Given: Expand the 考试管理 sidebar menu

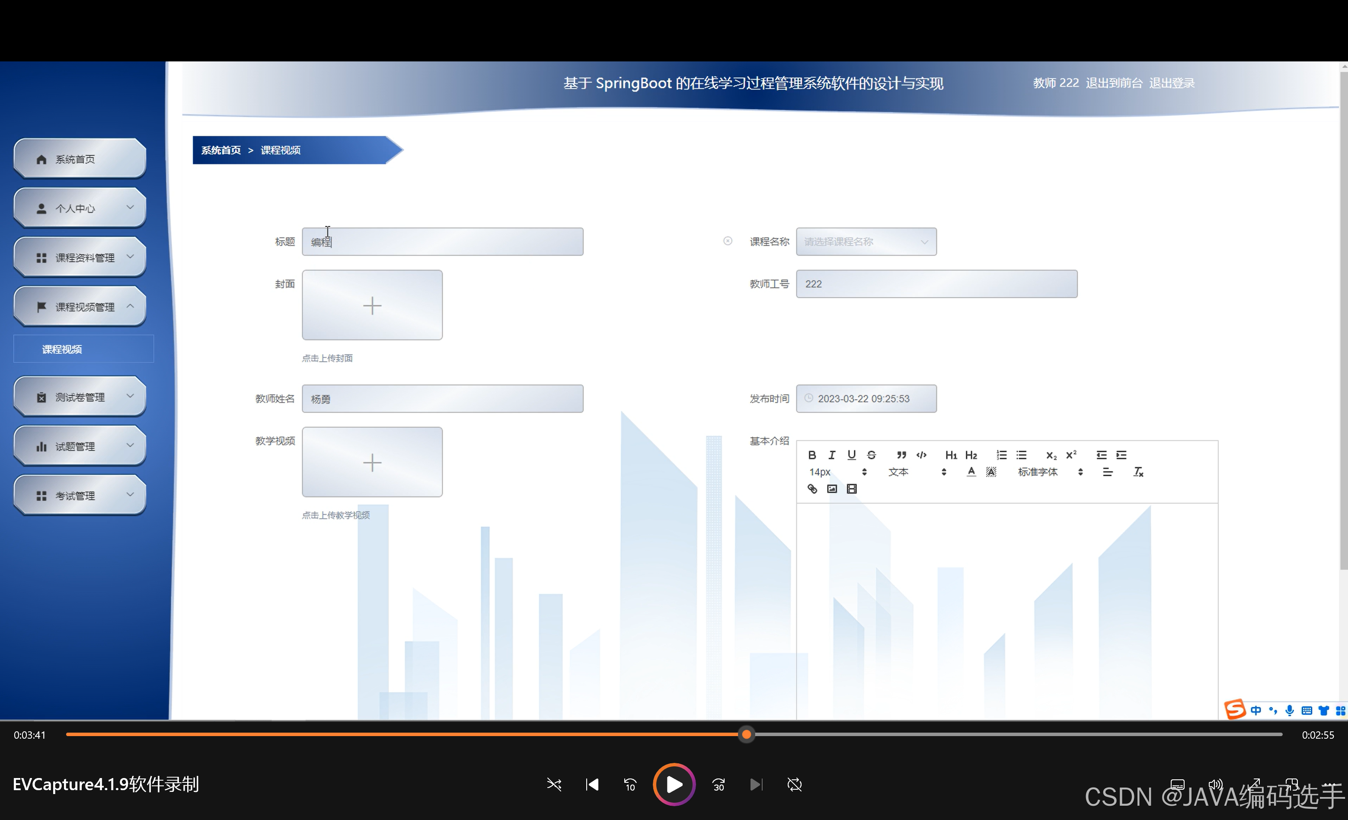Looking at the screenshot, I should (x=80, y=495).
